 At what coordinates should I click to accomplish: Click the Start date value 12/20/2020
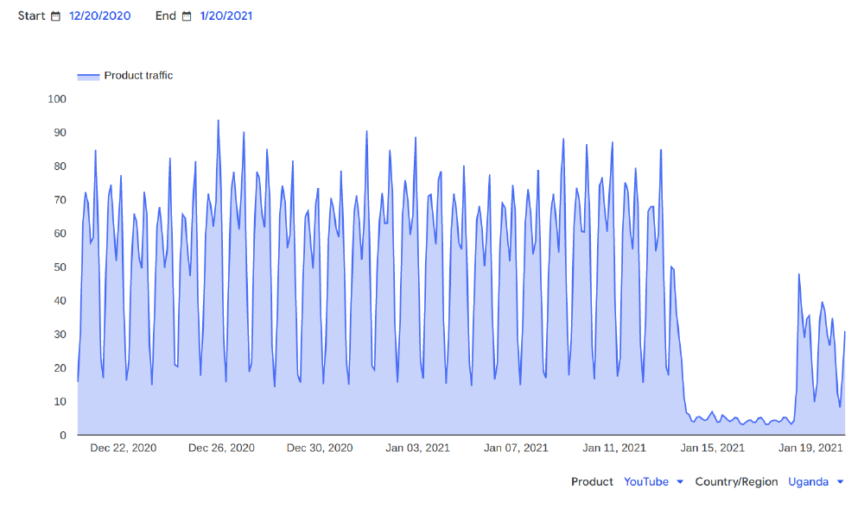(99, 16)
